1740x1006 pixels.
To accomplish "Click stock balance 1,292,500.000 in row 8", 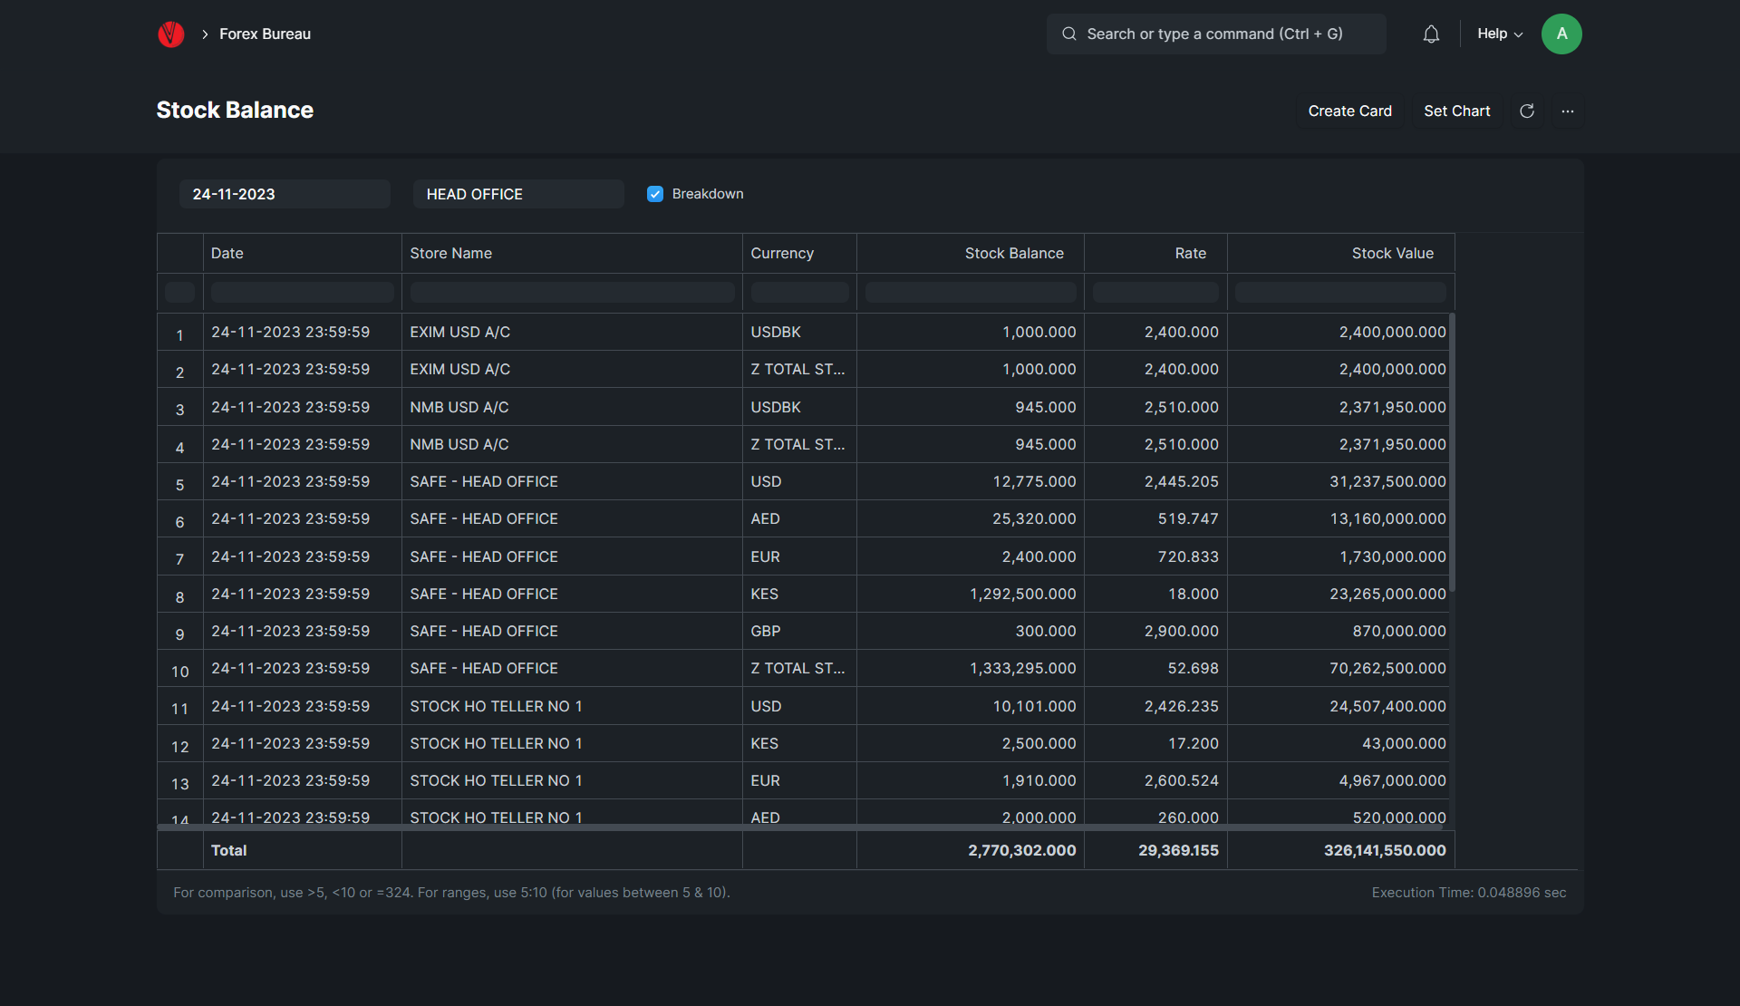I will tap(970, 594).
